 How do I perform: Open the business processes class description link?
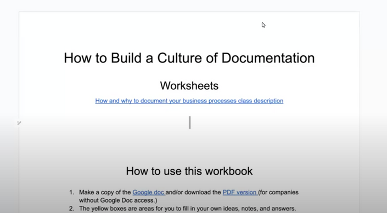tap(189, 101)
